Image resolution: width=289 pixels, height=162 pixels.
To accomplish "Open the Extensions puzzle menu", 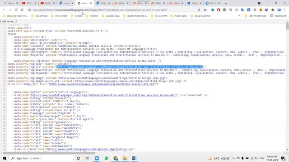I will (x=273, y=10).
